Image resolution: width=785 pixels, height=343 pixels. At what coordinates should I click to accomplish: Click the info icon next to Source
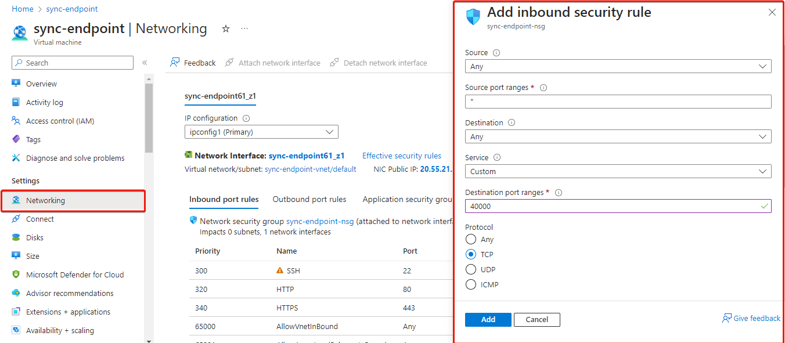point(496,53)
